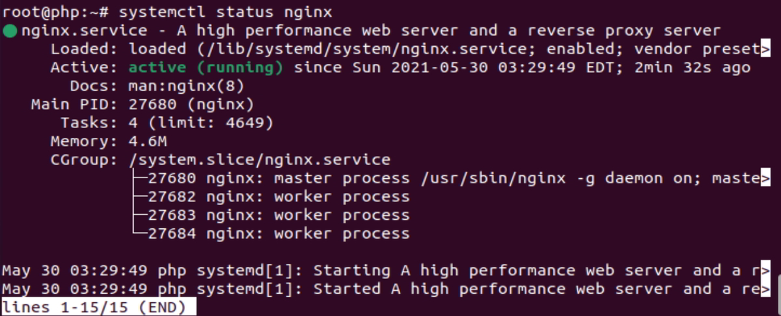Click the truncation marker on 'Started A high' log line
The width and height of the screenshot is (781, 316).
click(765, 289)
